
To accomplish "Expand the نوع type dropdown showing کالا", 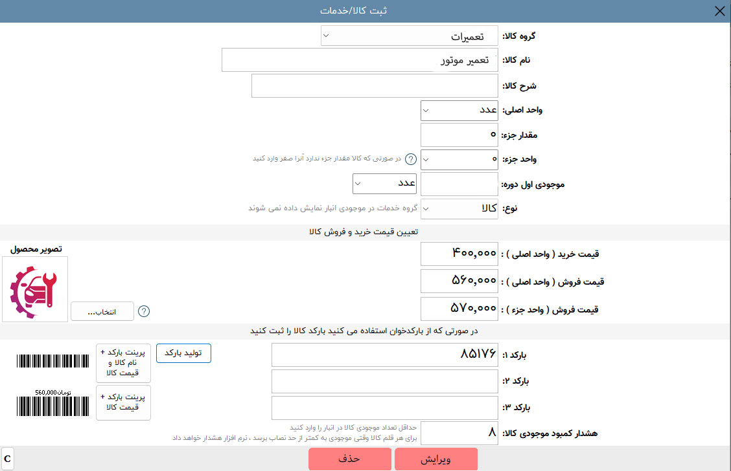I will click(x=459, y=208).
